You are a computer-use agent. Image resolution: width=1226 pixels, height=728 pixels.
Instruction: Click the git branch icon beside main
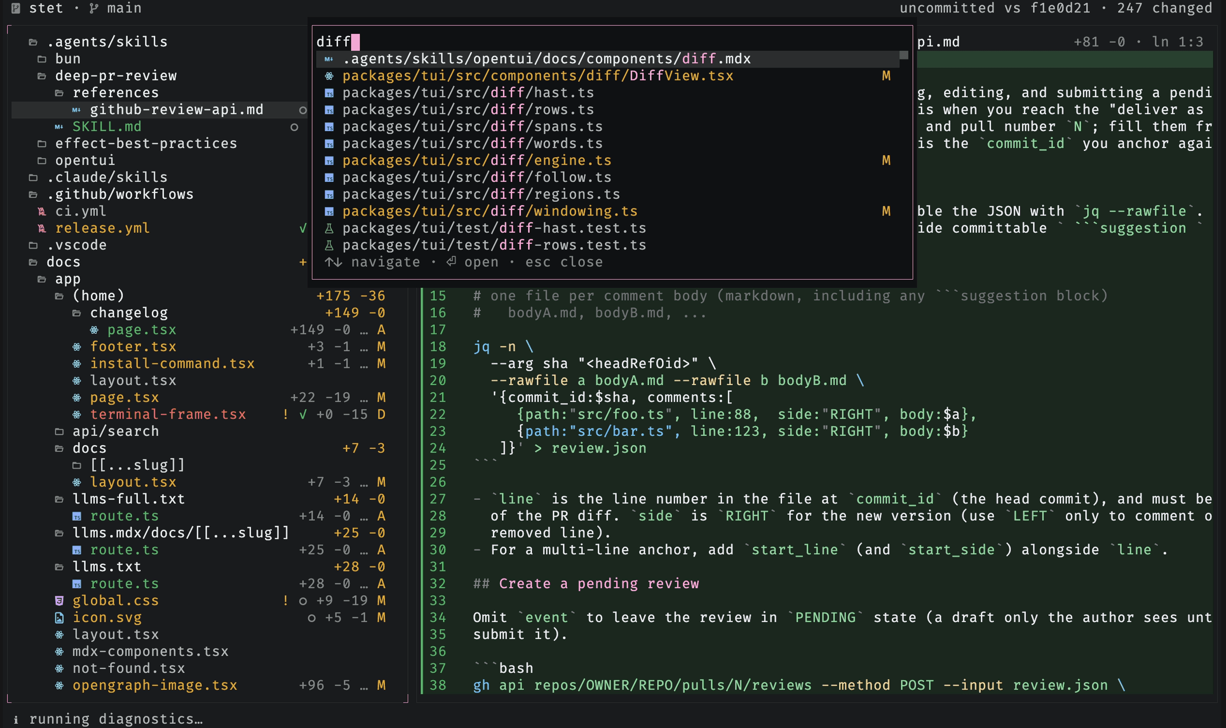(94, 8)
